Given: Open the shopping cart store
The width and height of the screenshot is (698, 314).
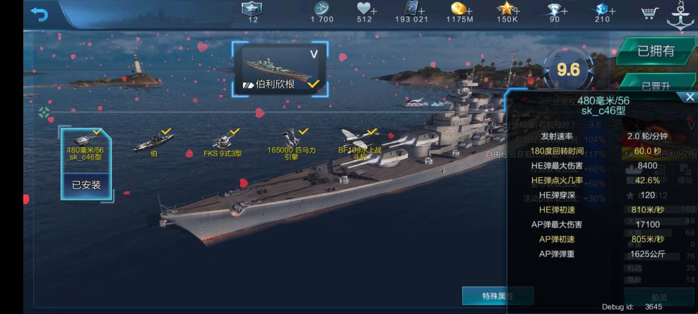Looking at the screenshot, I should (x=650, y=13).
